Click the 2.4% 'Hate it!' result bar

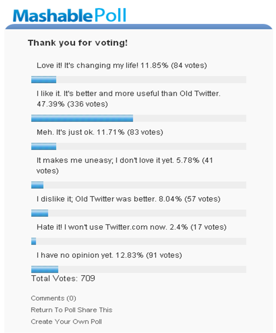(x=139, y=241)
